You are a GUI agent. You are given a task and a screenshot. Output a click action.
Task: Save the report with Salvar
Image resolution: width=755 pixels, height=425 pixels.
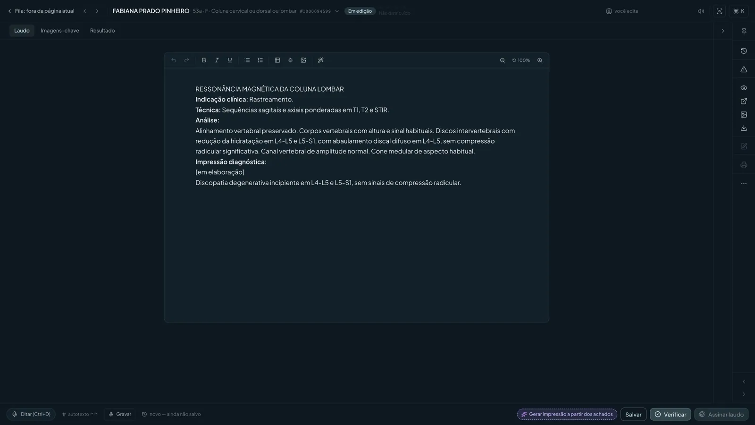coord(633,415)
